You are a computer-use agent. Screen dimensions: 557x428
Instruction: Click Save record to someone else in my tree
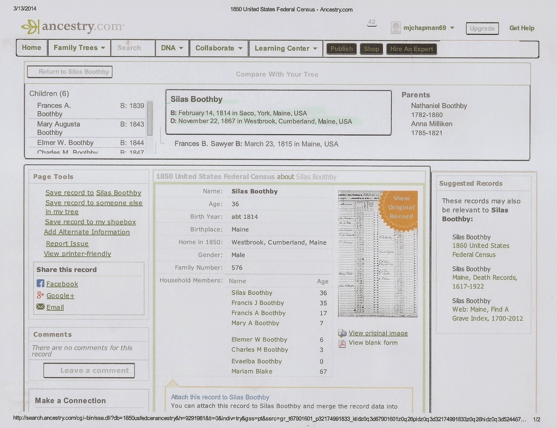coord(94,207)
